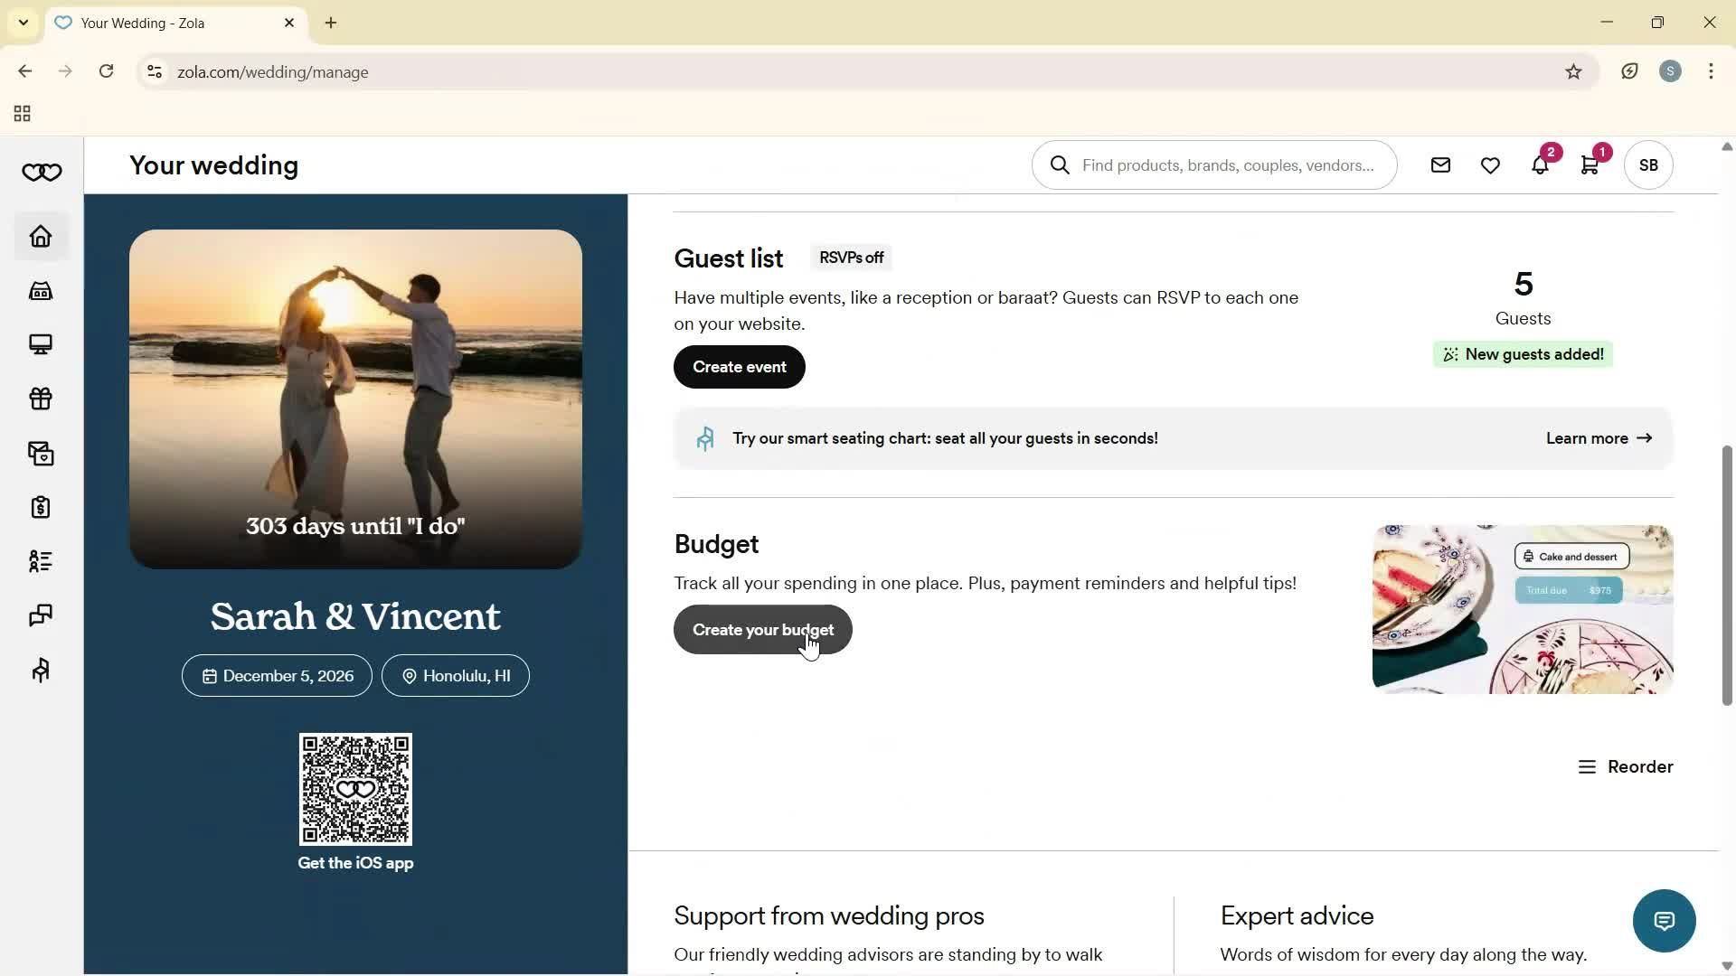The height and width of the screenshot is (976, 1736).
Task: Select the Registry gift icon
Action: (41, 399)
